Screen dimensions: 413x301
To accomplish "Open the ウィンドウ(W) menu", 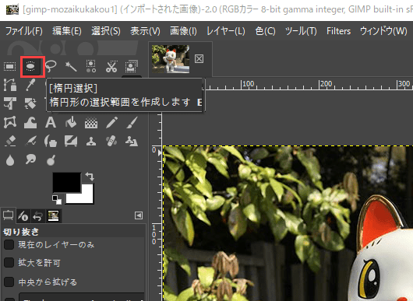I will pos(383,31).
